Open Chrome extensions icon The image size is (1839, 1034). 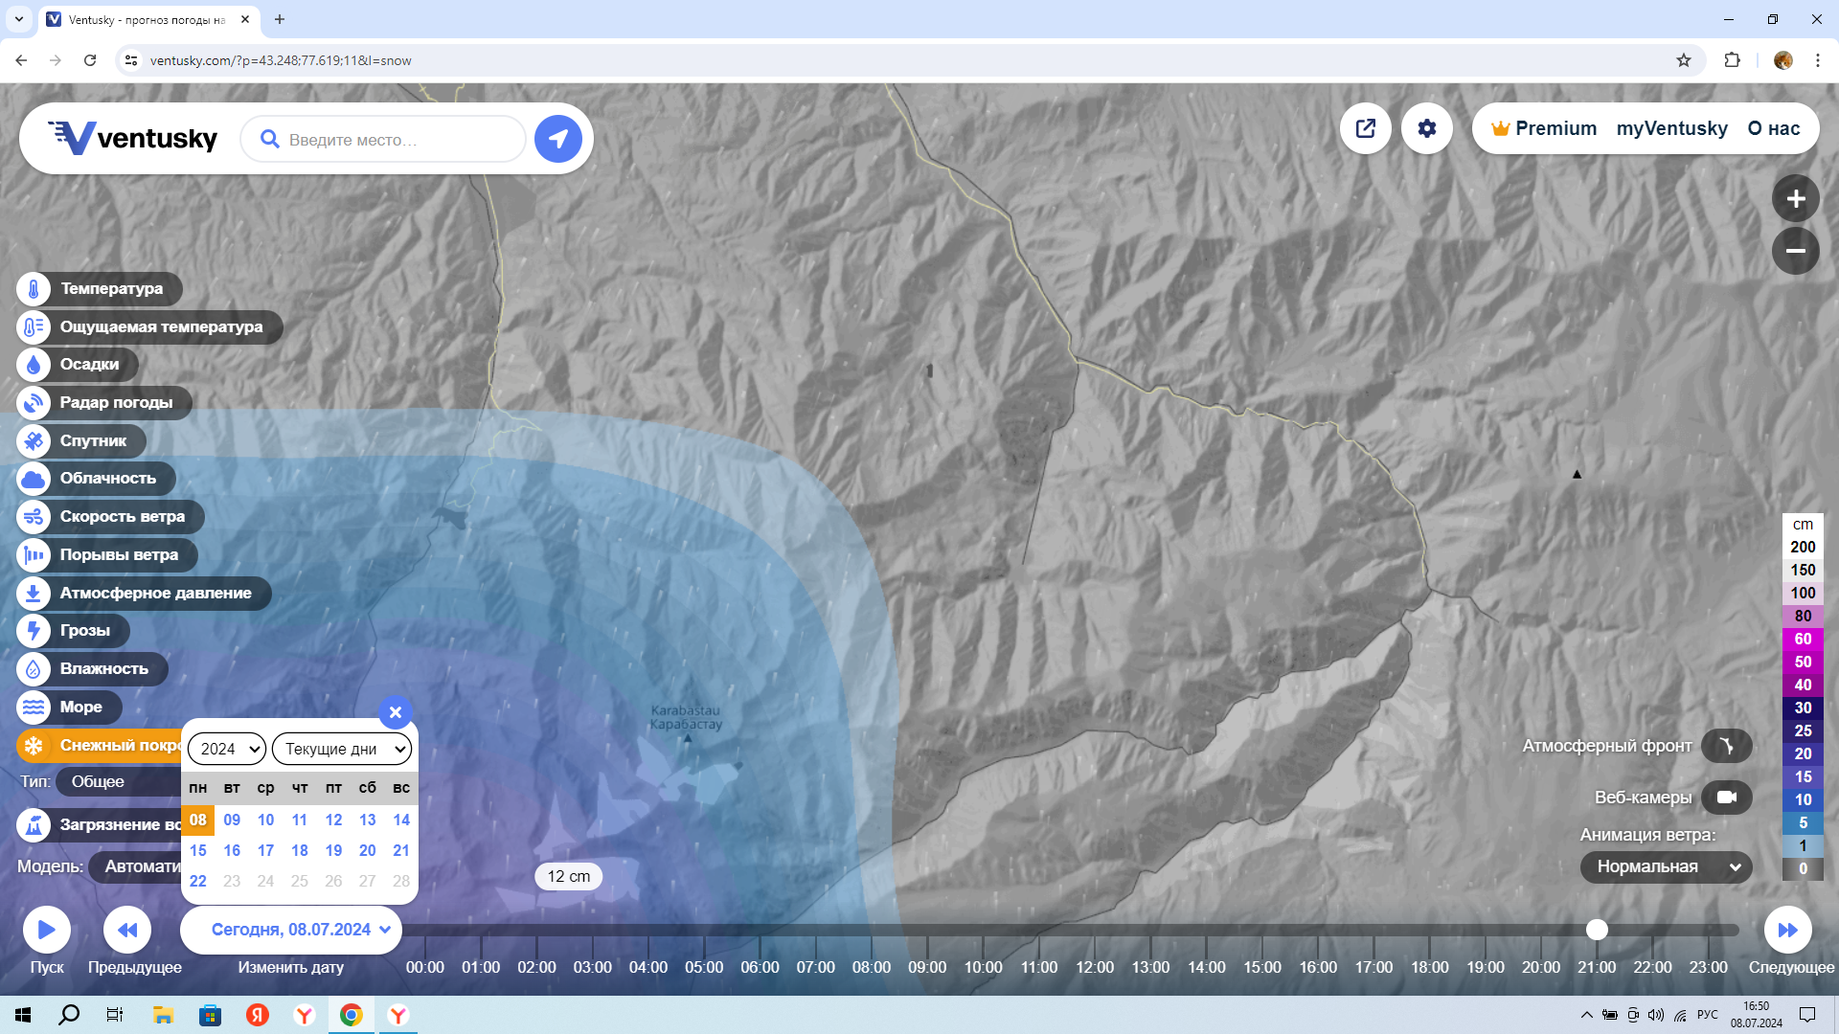point(1732,60)
